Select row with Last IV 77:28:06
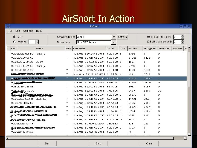Screen dimensions: 197x148 (96, 91)
